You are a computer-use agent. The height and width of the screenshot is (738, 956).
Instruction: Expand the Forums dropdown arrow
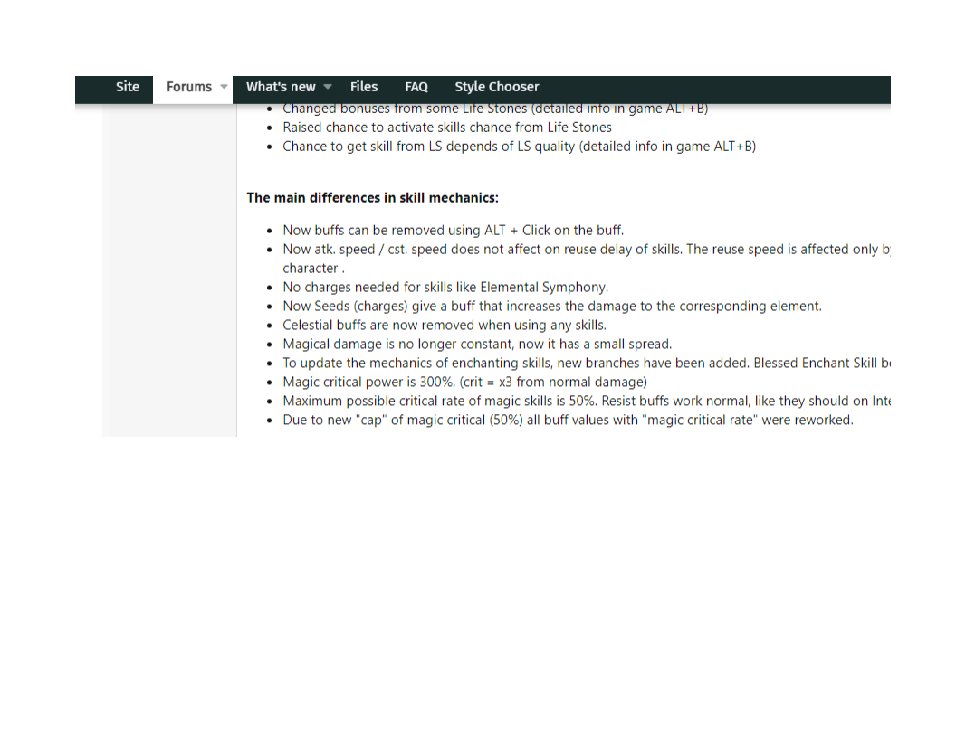point(224,88)
